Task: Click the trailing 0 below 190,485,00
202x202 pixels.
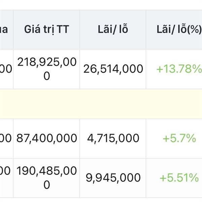Action: click(47, 185)
